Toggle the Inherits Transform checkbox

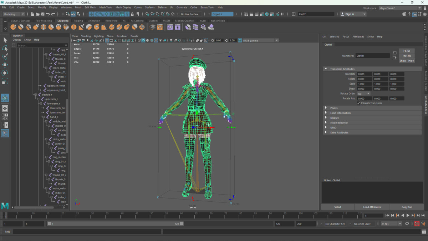click(358, 103)
